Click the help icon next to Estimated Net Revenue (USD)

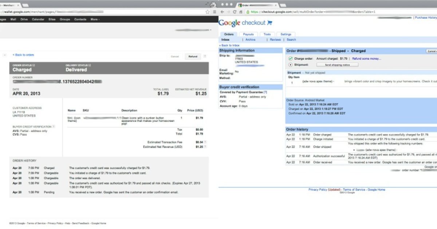click(x=205, y=147)
